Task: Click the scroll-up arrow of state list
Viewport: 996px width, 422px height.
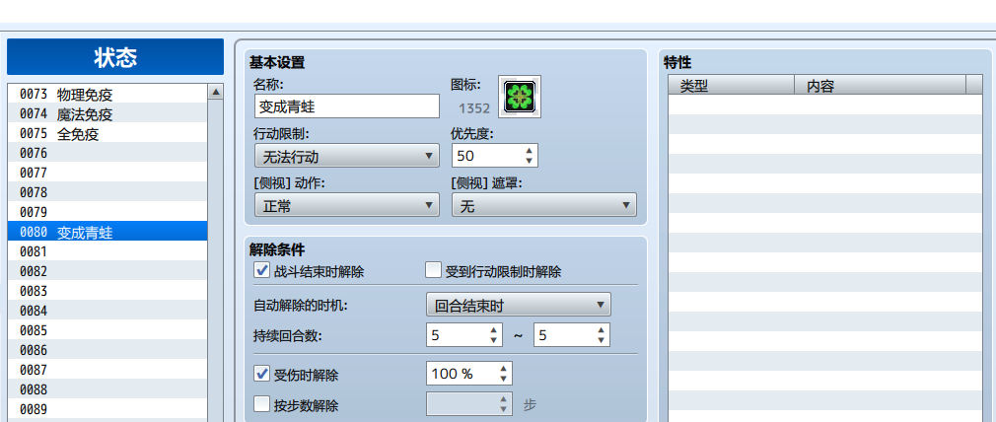Action: point(216,92)
